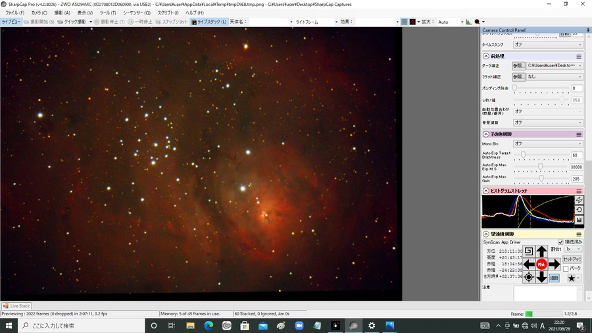Click the red magnifier focus tool icon
592x333 pixels.
coord(478,22)
